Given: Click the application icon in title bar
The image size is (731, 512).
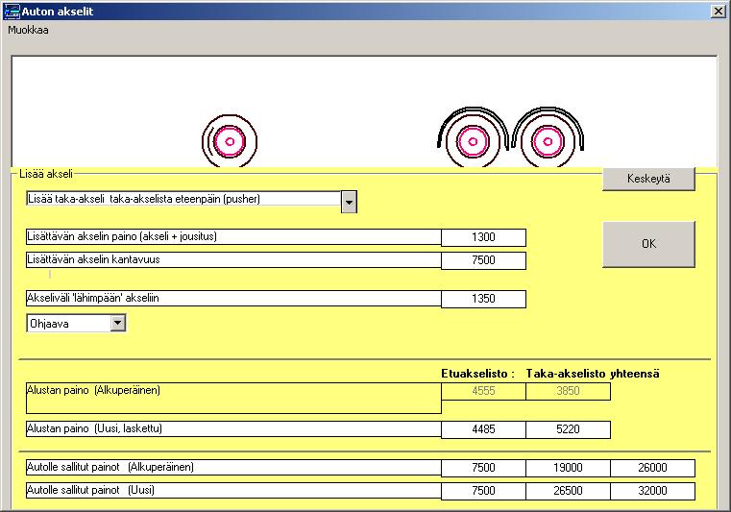Looking at the screenshot, I should click(x=12, y=12).
